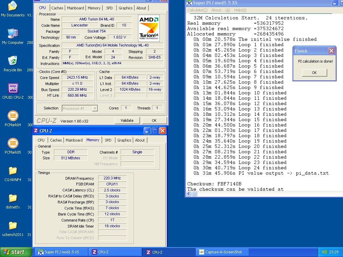Click the Channels # value Single

[137, 152]
